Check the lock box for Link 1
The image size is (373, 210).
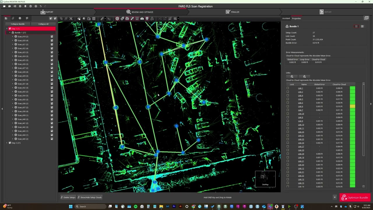click(288, 88)
